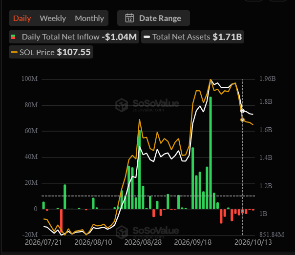Click the 100M left axis label
The height and width of the screenshot is (255, 295).
tap(29, 78)
